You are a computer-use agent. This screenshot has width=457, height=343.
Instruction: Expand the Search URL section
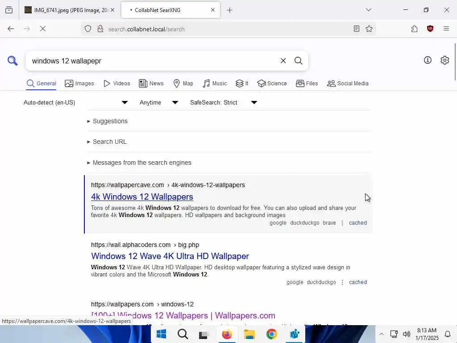(107, 142)
